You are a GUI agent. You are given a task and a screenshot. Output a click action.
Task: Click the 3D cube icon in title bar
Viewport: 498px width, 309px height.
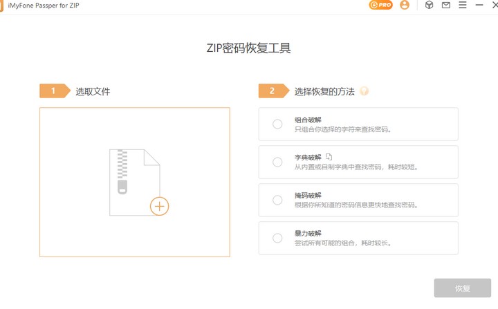tap(429, 6)
